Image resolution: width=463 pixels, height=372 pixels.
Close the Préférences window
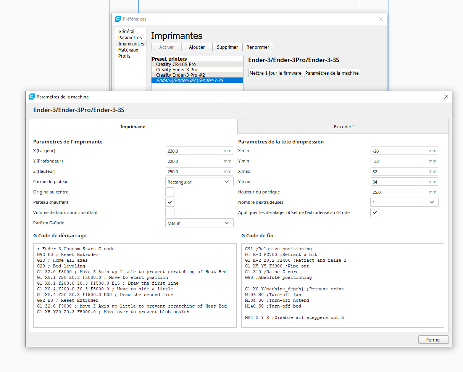pos(381,19)
